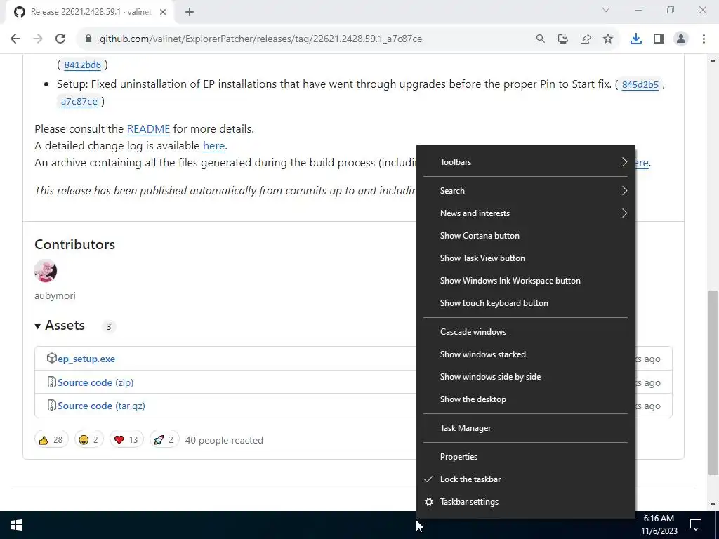Toggle Show Windows Ink Workspace button
The width and height of the screenshot is (719, 539).
[x=525, y=281]
